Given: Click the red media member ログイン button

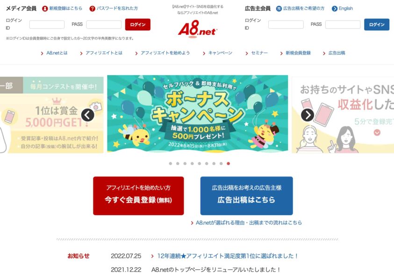Looking at the screenshot, I should click(138, 25).
